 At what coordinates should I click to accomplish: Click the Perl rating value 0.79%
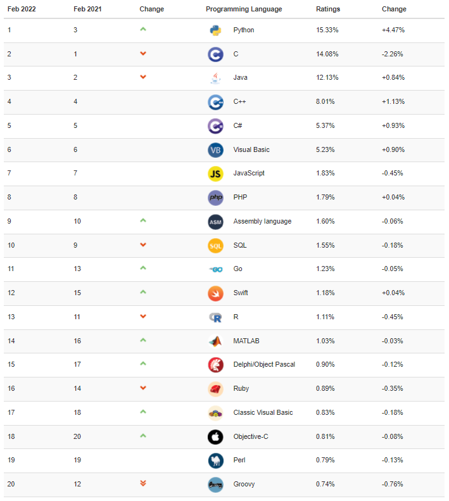pos(327,460)
